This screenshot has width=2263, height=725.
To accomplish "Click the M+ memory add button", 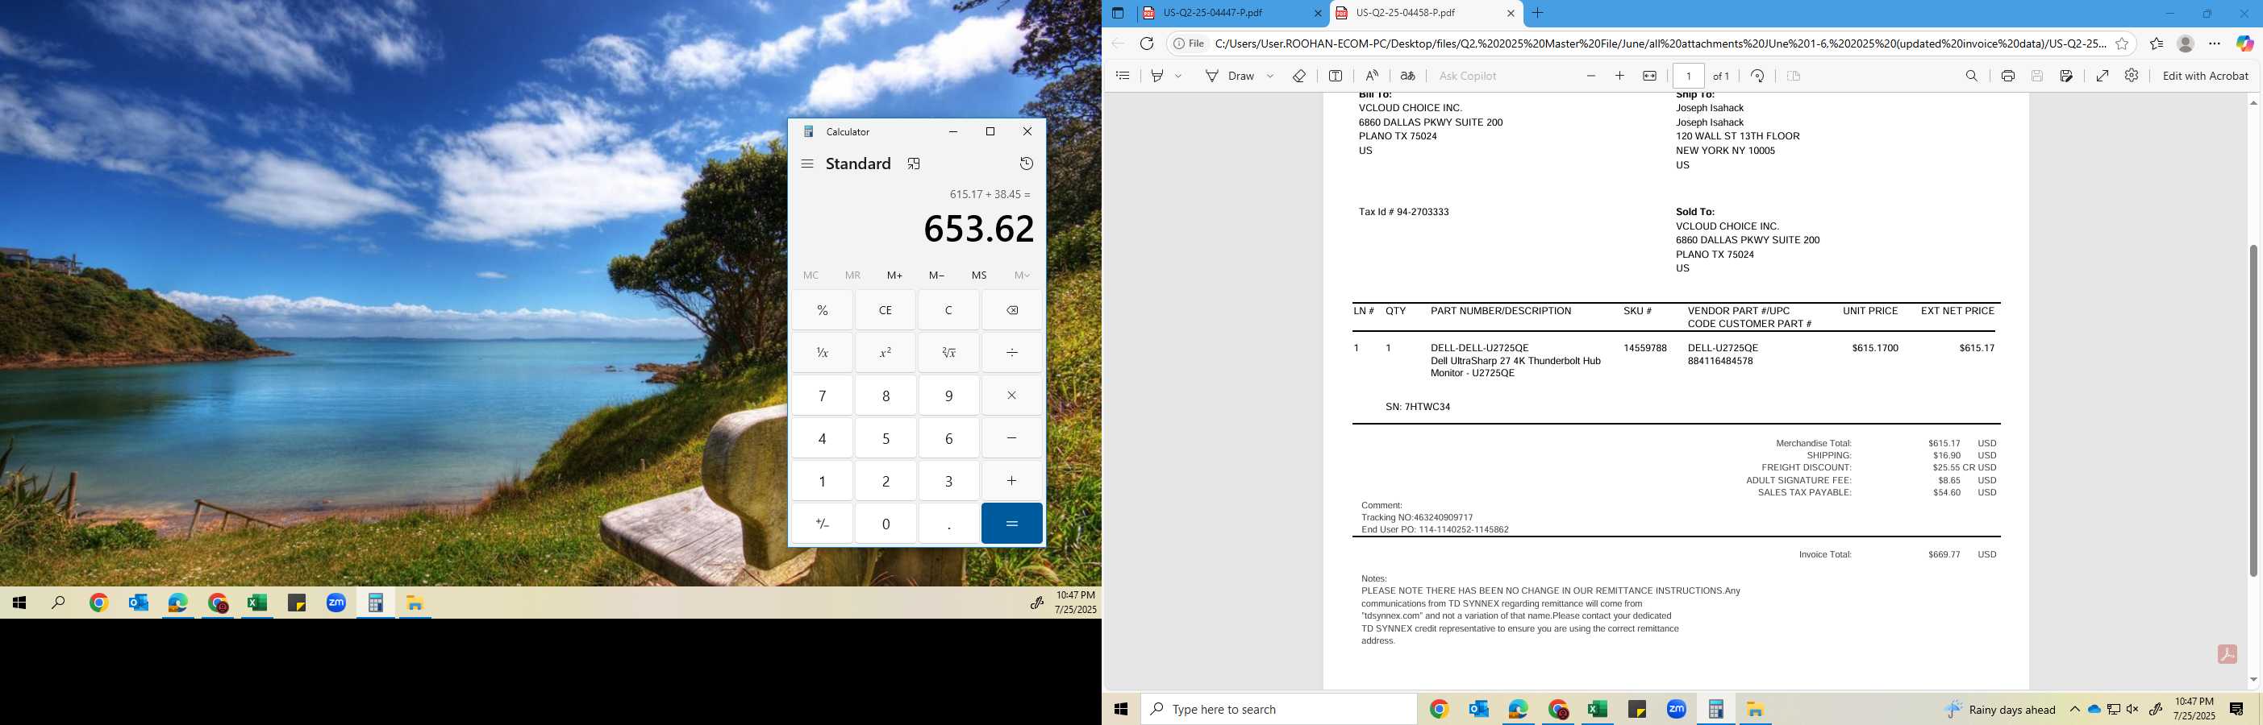I will (x=894, y=275).
